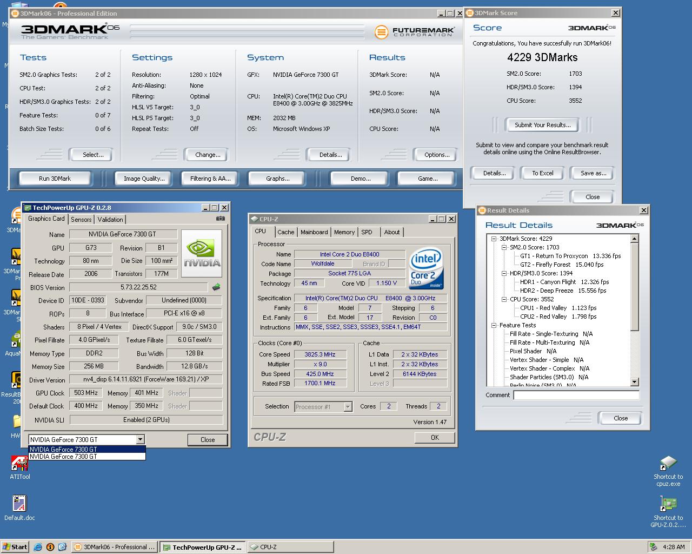Click the BIOS save chip icon in GPU-Z

[x=216, y=287]
